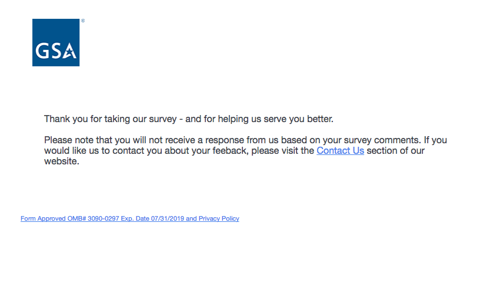This screenshot has width=503, height=290.
Task: Open the Contact Us link
Action: coord(340,151)
